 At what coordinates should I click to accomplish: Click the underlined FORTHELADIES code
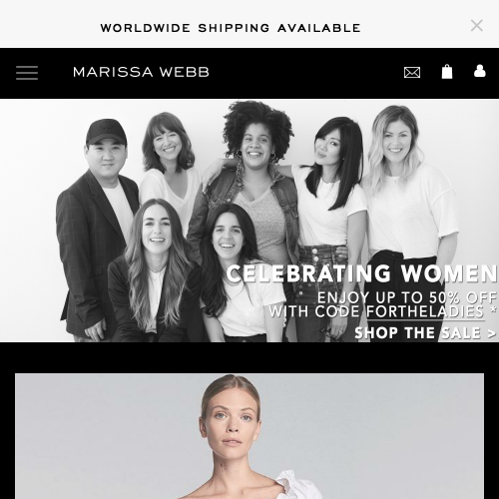point(425,312)
